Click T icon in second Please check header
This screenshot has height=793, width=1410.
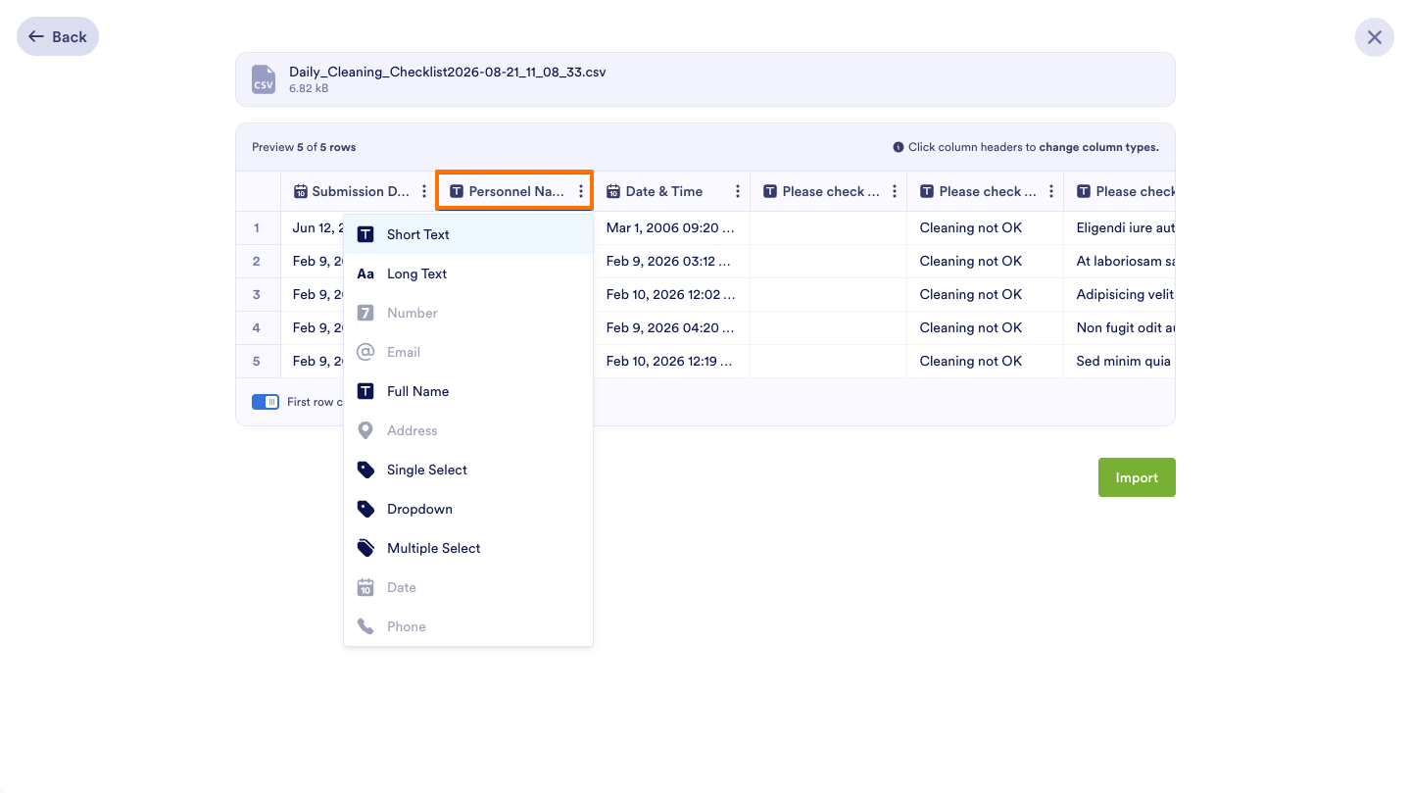[927, 191]
